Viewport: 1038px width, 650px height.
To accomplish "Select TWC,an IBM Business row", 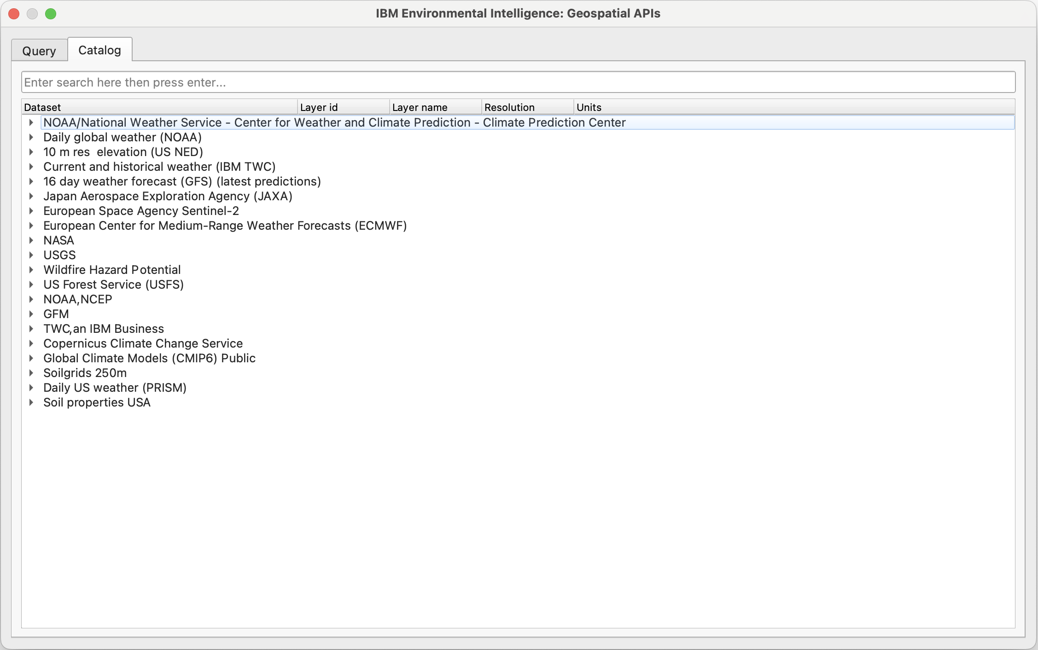I will (x=104, y=329).
